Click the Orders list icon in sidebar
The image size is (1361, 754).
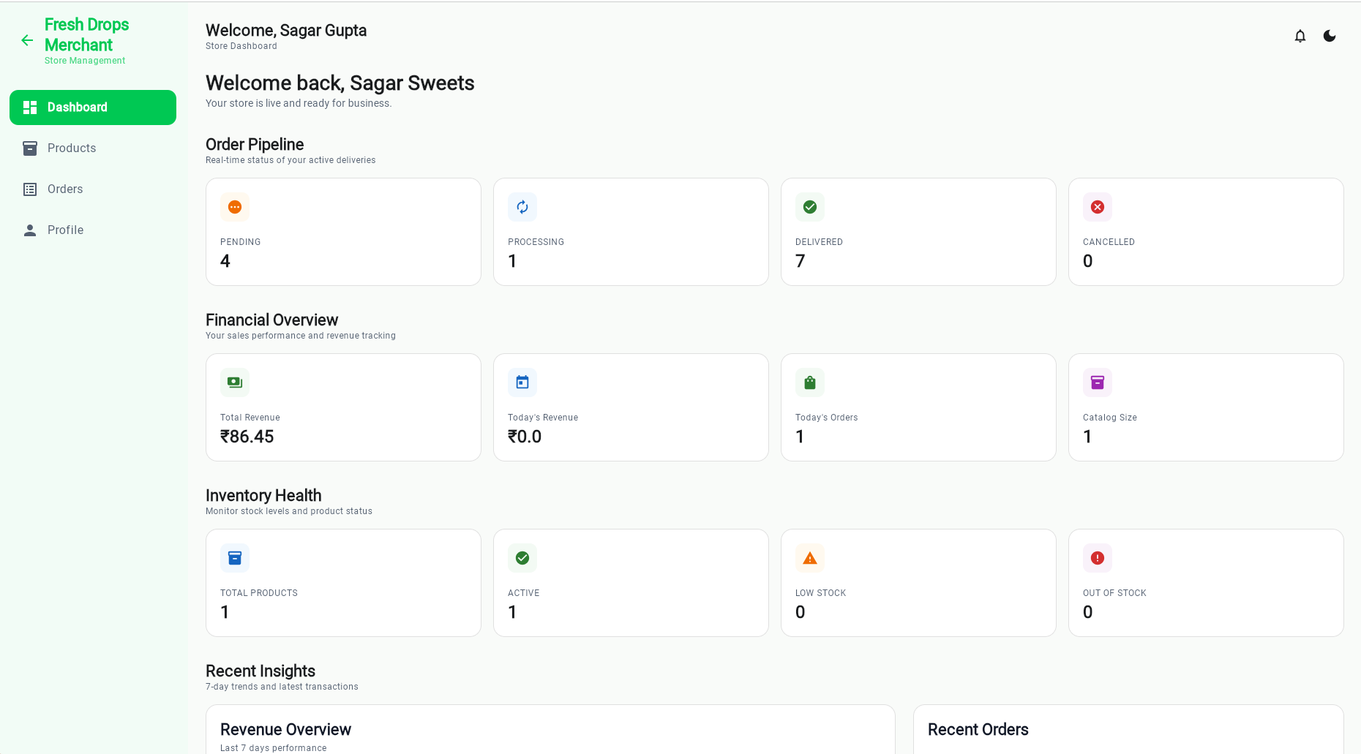(30, 189)
